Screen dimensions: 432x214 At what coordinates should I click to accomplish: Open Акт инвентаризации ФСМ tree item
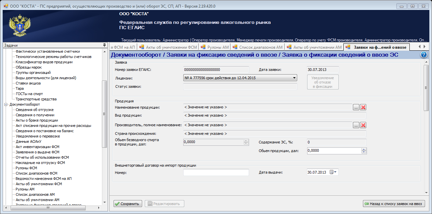(x=38, y=147)
